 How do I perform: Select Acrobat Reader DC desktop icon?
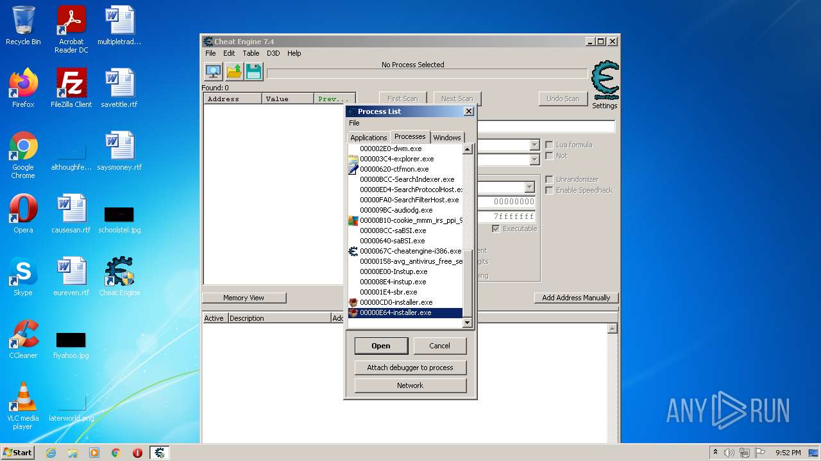71,29
